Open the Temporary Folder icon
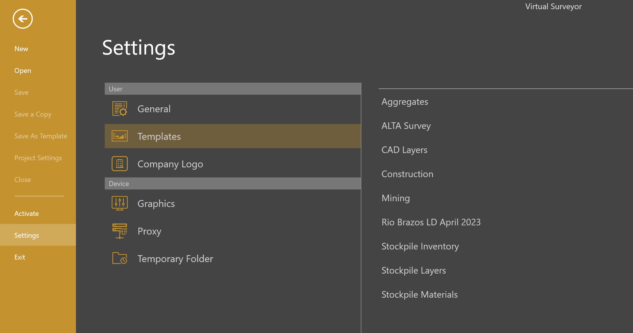This screenshot has height=333, width=633. 119,258
